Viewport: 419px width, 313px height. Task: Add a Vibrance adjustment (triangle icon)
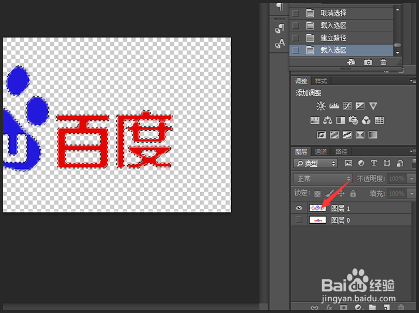click(x=373, y=106)
